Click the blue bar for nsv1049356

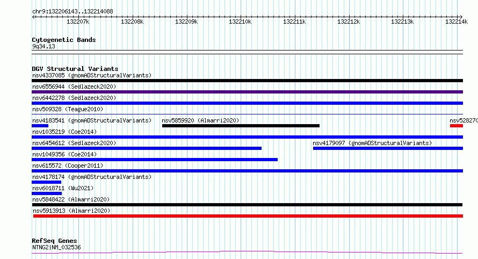point(155,160)
